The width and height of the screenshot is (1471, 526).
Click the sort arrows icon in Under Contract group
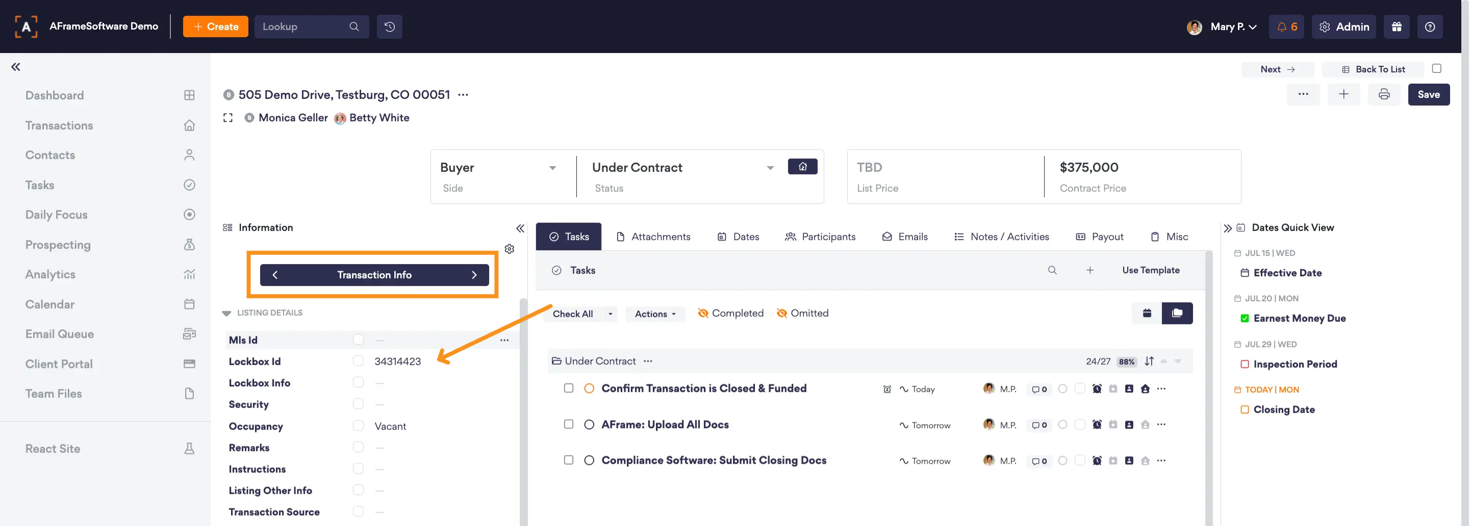[x=1149, y=361]
